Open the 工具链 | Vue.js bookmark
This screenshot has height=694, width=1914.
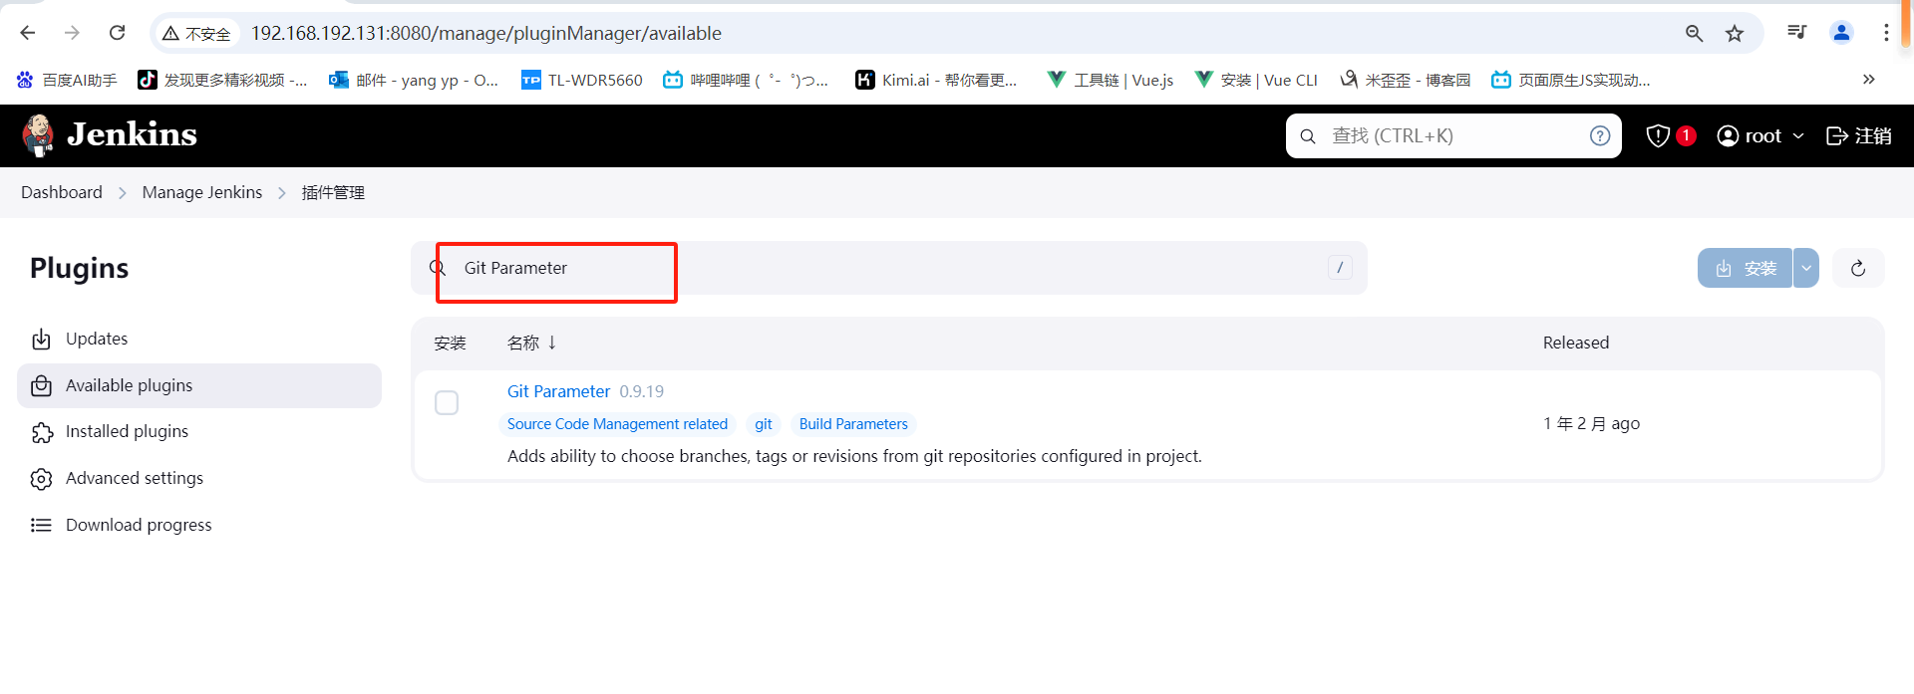1111,80
